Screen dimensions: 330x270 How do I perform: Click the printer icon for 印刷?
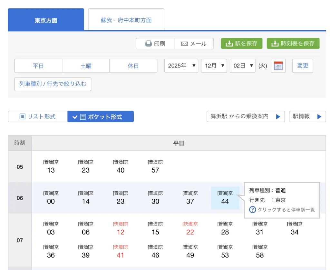pyautogui.click(x=148, y=44)
